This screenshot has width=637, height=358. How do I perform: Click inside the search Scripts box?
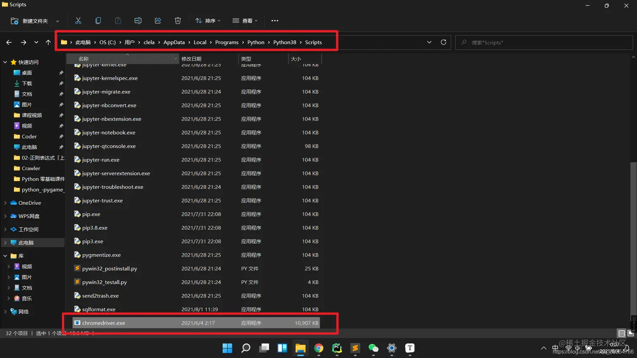[x=544, y=43]
